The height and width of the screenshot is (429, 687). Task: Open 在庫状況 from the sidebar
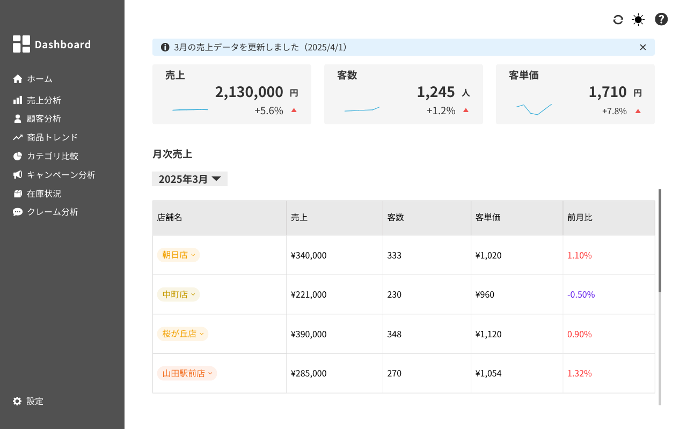pyautogui.click(x=43, y=194)
